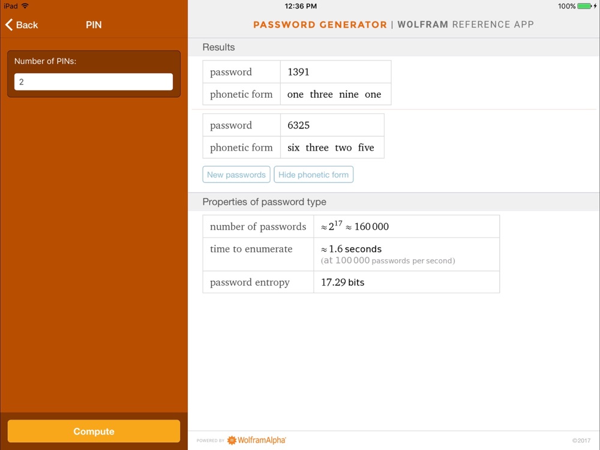600x450 pixels.
Task: Open the WolframAlpha logo link
Action: tap(257, 440)
